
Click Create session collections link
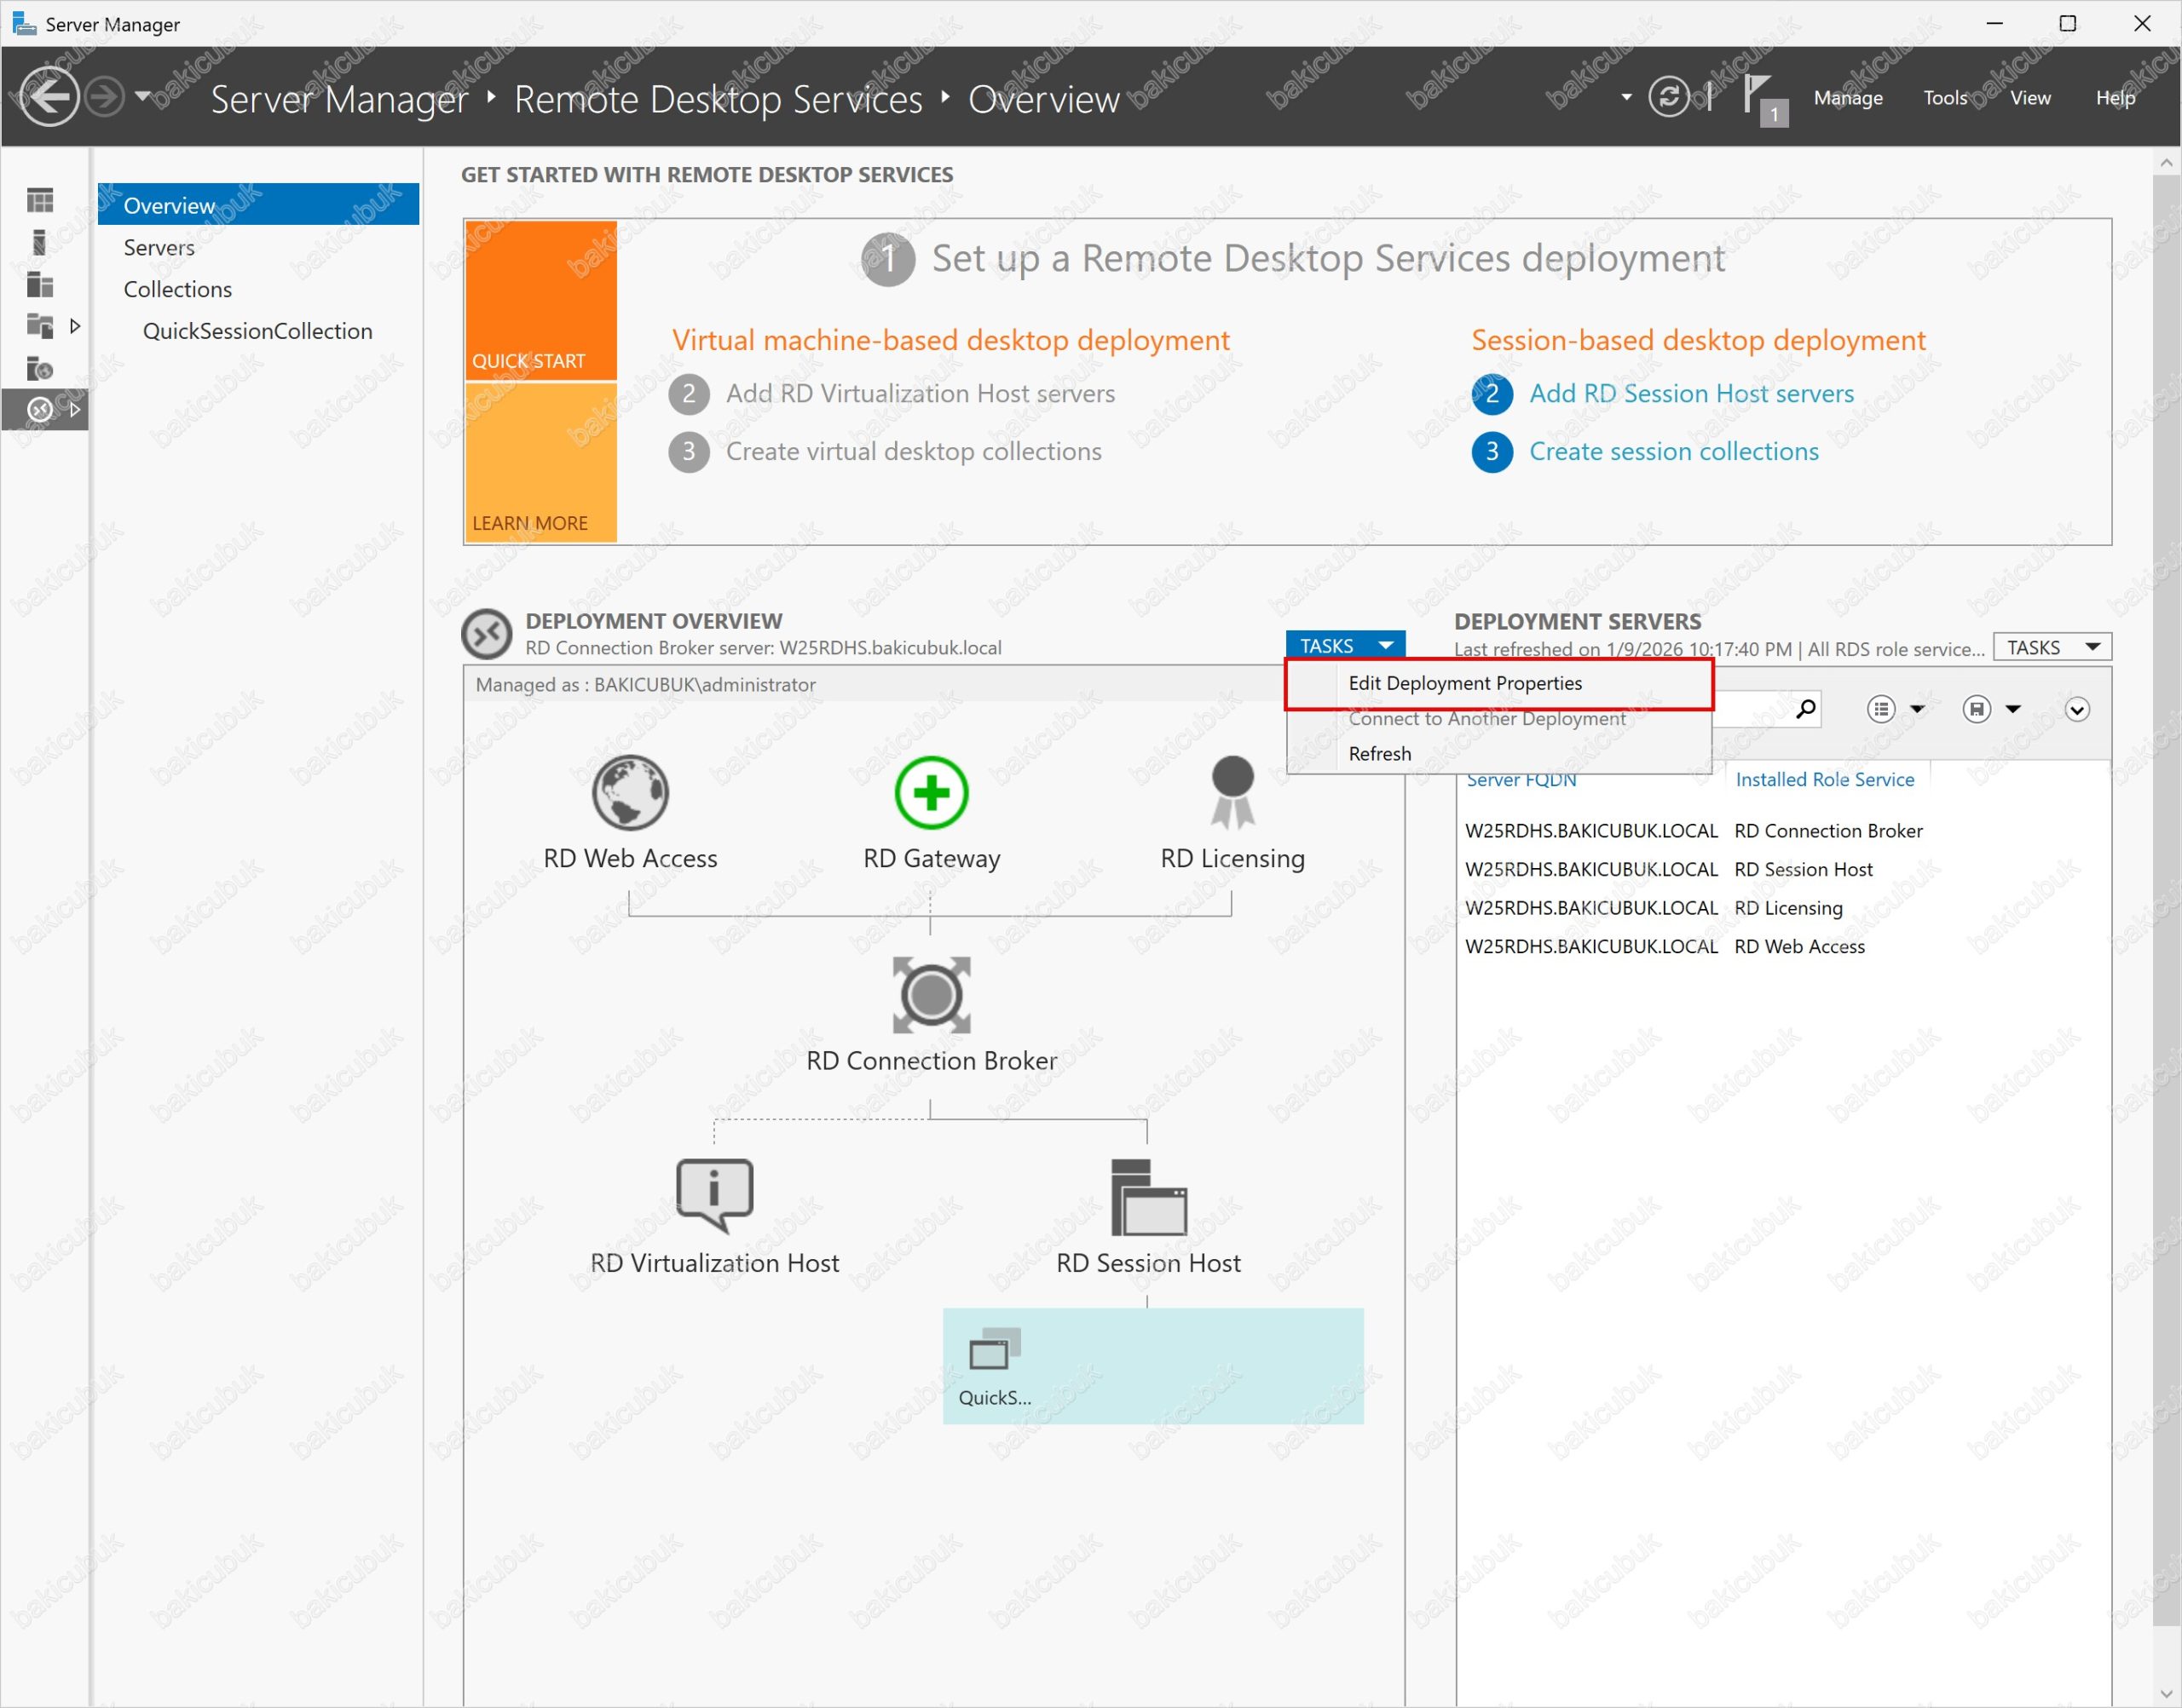pyautogui.click(x=1673, y=452)
